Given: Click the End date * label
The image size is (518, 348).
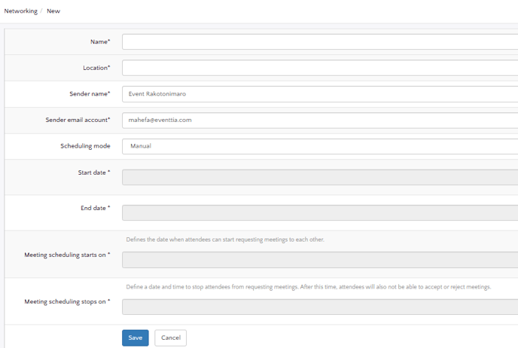Looking at the screenshot, I should pos(96,208).
